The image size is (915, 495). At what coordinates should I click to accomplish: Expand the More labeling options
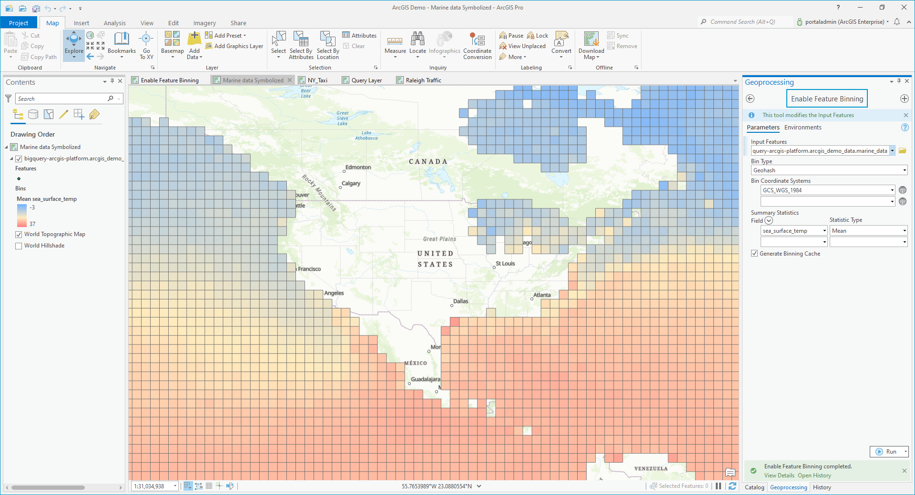tap(513, 57)
